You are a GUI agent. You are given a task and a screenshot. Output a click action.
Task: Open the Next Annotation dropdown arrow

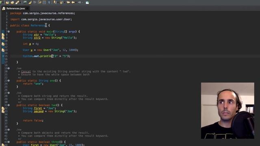coord(58,2)
